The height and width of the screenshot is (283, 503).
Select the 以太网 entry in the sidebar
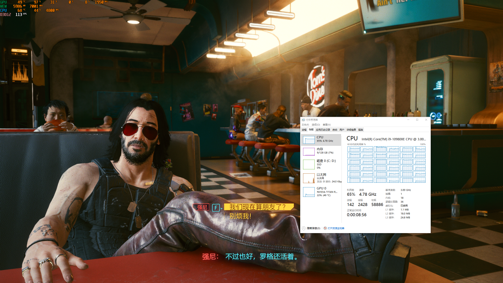[321, 178]
